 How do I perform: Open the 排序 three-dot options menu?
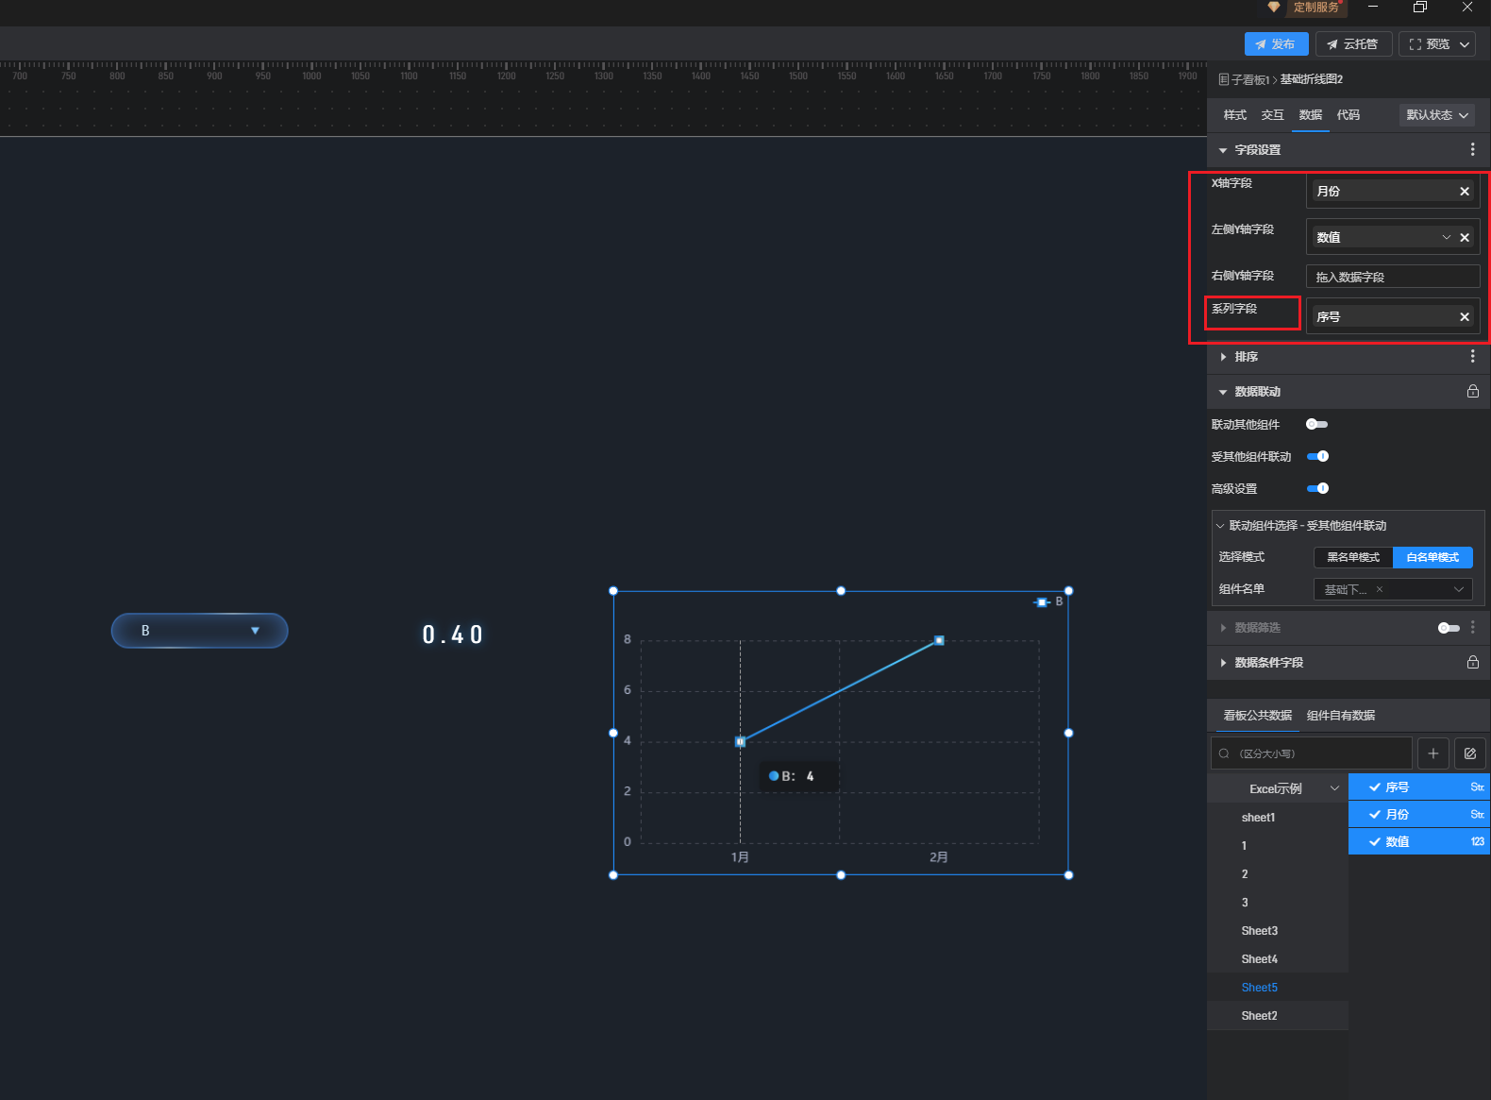click(1472, 357)
